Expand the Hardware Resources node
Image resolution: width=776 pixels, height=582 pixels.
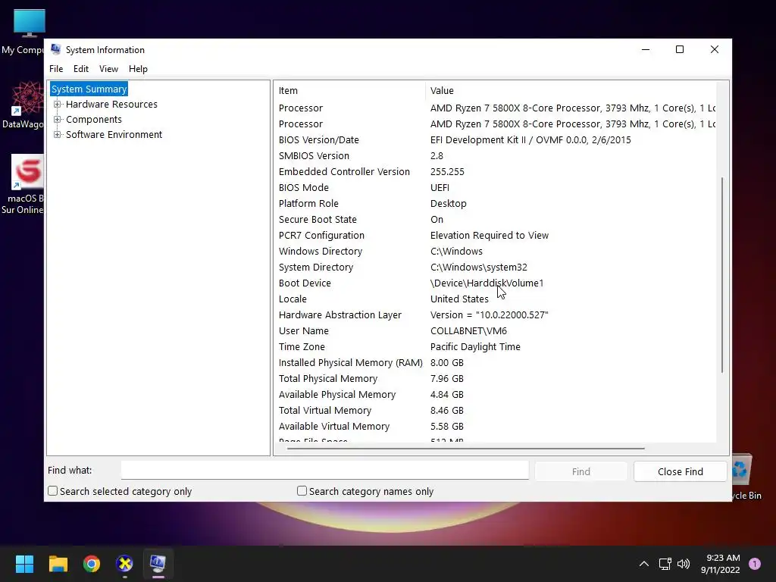point(58,104)
